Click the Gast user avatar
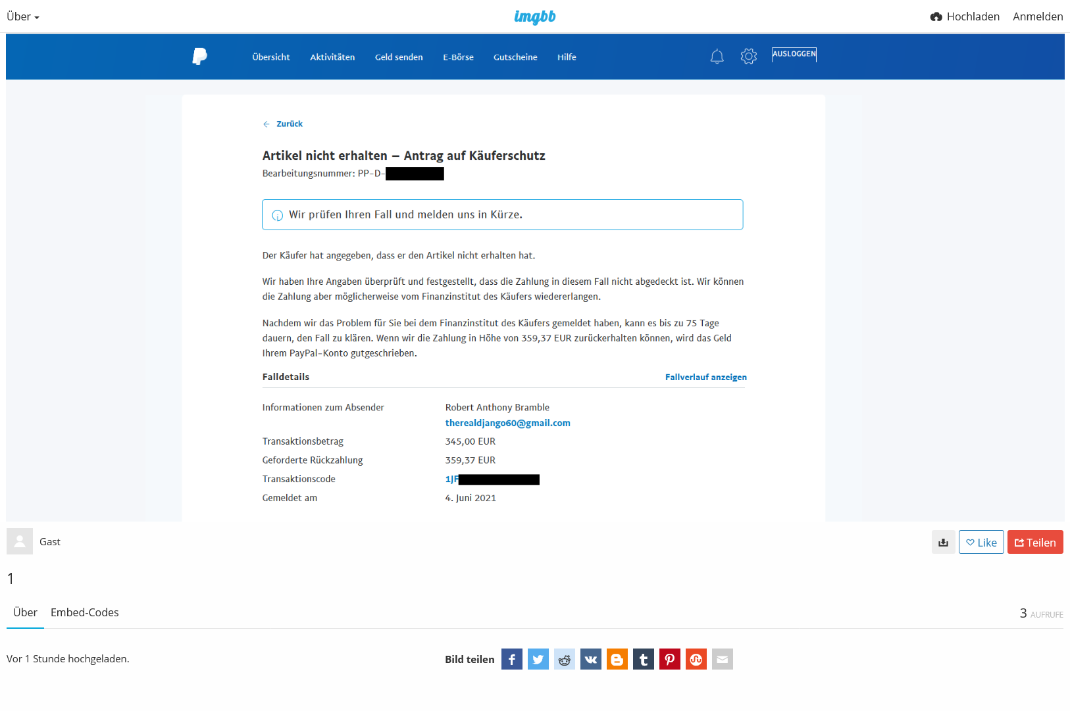Viewport: 1070px width, 711px height. tap(20, 541)
